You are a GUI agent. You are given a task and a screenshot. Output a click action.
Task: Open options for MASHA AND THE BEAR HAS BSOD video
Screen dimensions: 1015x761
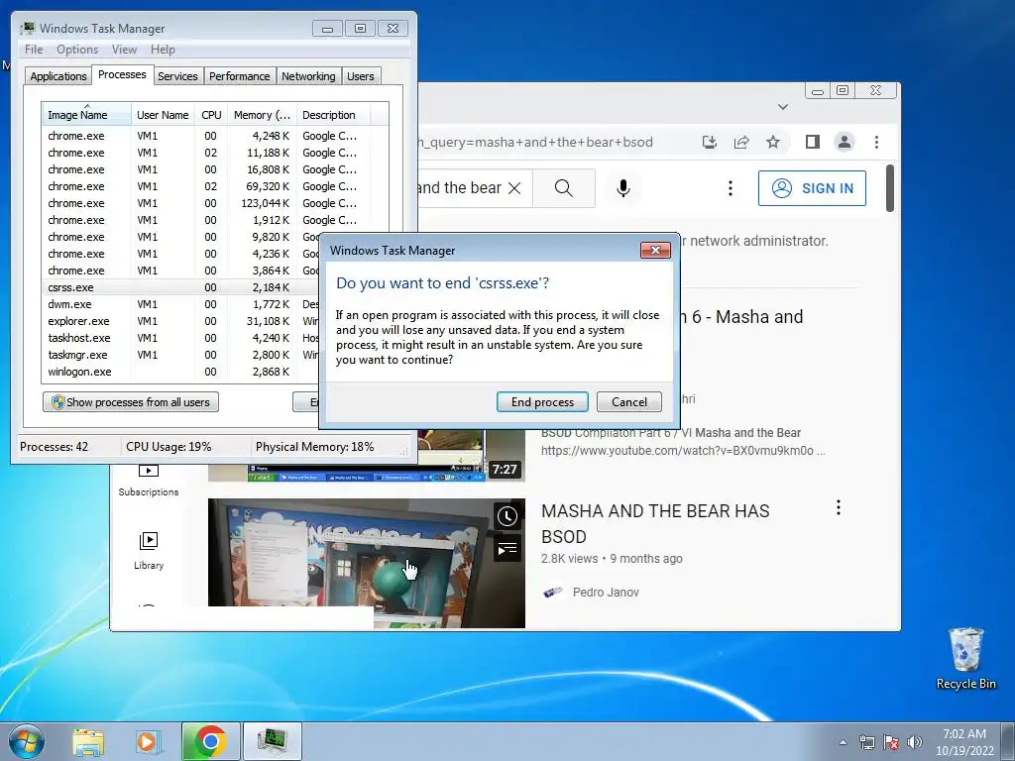tap(839, 507)
